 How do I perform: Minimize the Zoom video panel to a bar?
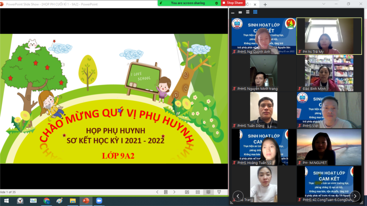[x=233, y=12]
